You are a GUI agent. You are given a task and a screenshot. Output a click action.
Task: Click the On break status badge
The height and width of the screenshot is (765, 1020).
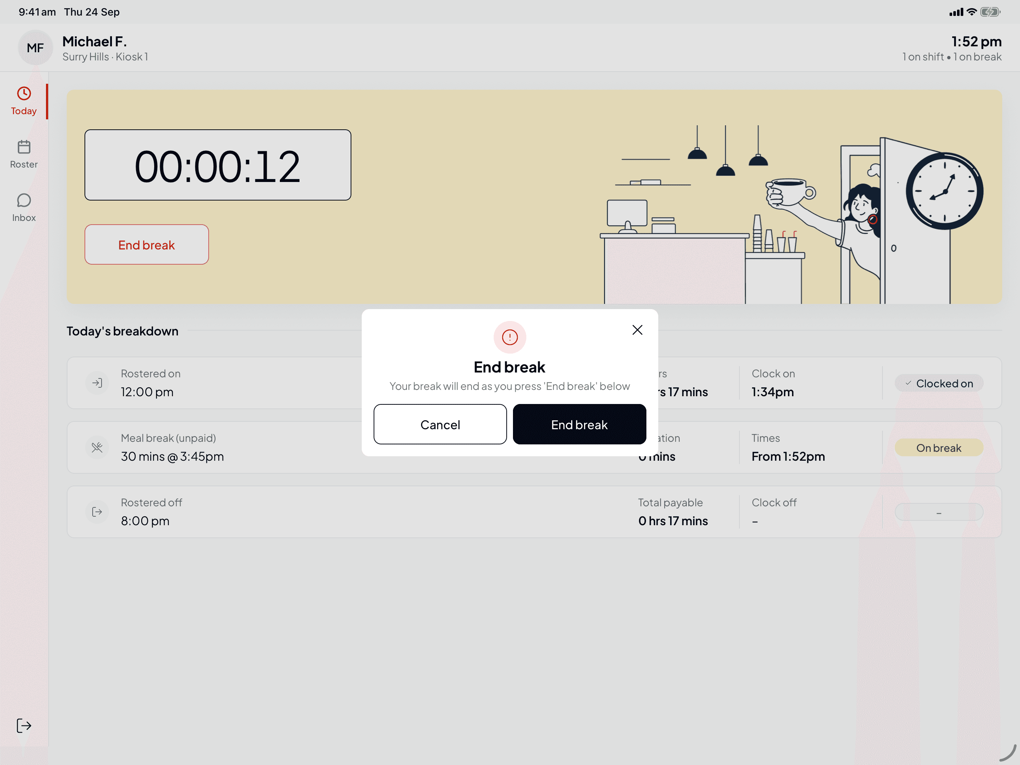tap(939, 448)
